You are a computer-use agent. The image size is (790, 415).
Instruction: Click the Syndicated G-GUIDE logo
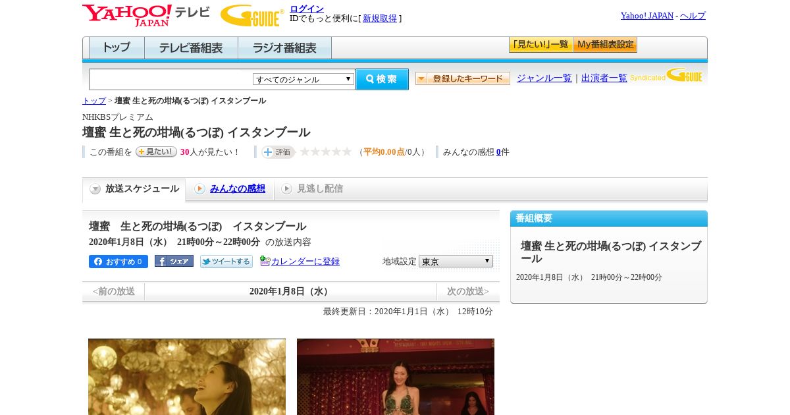point(666,76)
